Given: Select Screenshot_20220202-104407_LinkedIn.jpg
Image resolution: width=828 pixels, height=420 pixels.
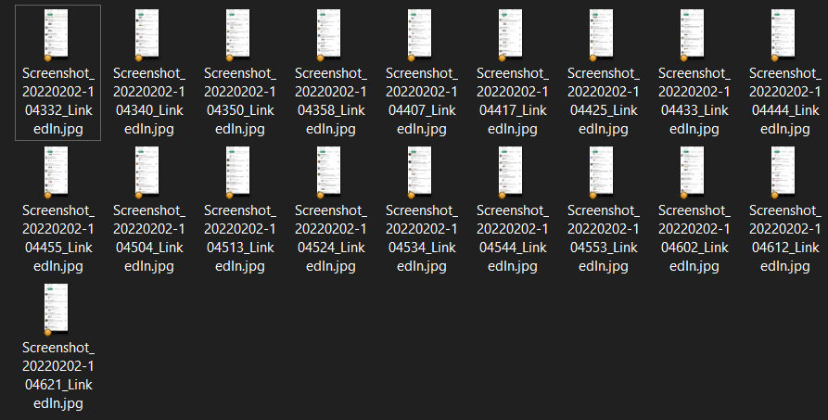Looking at the screenshot, I should coord(421,34).
